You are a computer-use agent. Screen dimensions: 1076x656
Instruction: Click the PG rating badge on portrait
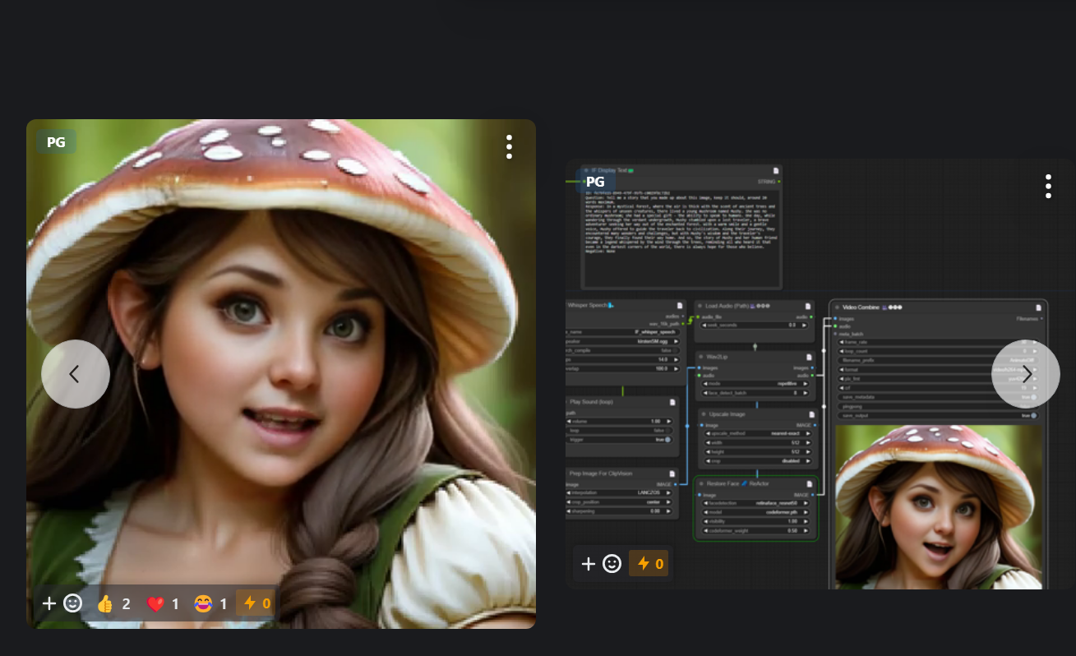point(56,142)
